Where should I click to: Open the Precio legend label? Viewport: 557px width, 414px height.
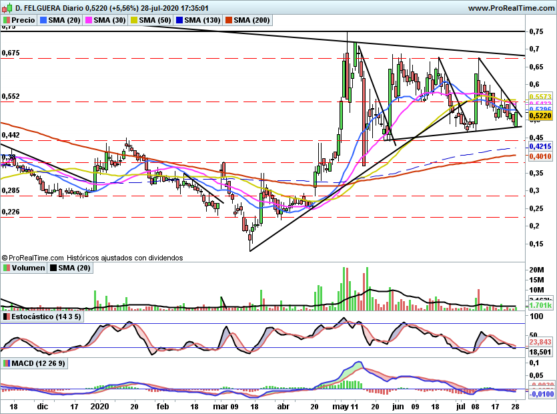(23, 20)
